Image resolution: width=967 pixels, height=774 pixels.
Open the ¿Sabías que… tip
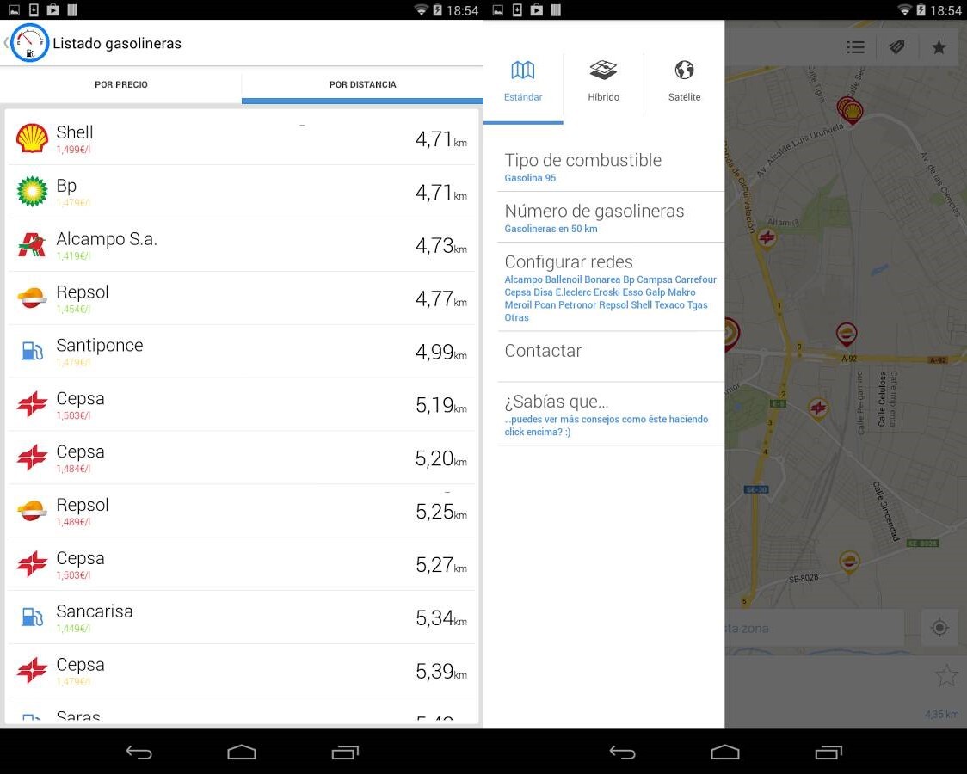pyautogui.click(x=611, y=415)
